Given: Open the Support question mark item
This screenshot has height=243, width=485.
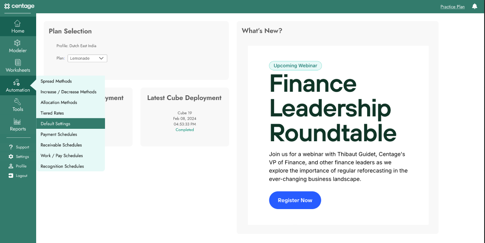Looking at the screenshot, I should 19,147.
